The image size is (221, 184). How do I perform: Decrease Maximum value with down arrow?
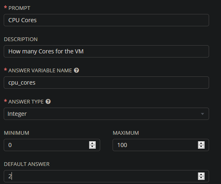point(201,147)
